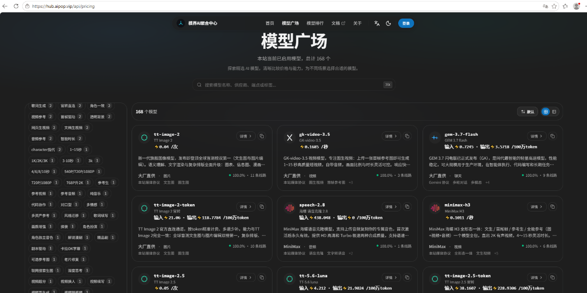This screenshot has width=587, height=293.
Task: Select 模型广场 in the navbar
Action: (290, 23)
